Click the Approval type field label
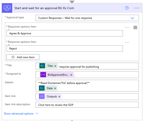 coord(15,17)
